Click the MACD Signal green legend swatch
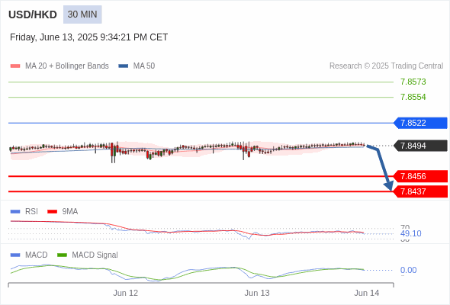This screenshot has height=305, width=450. point(62,255)
